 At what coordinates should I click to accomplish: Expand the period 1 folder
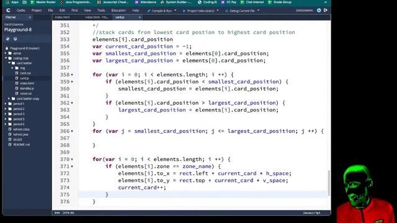(x=6, y=103)
